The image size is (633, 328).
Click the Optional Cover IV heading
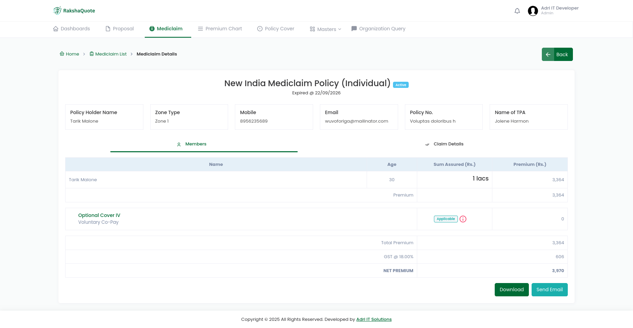(99, 215)
